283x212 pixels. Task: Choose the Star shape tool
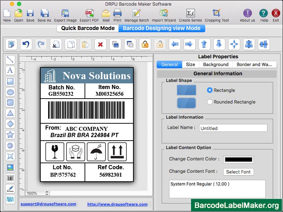pyautogui.click(x=10, y=134)
